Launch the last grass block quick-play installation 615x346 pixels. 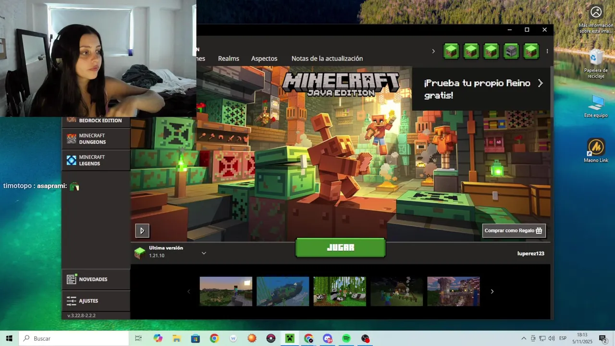(531, 51)
